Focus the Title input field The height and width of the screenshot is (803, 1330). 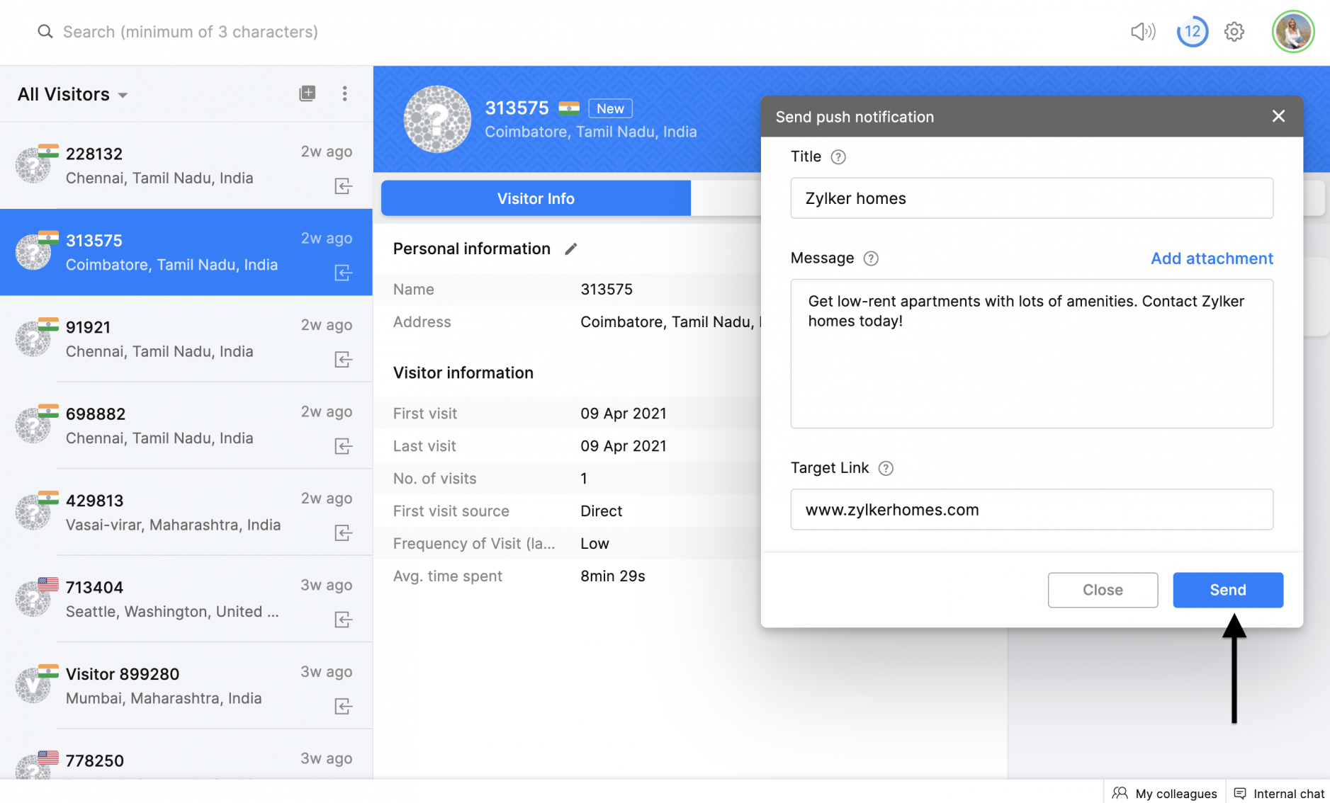point(1032,198)
